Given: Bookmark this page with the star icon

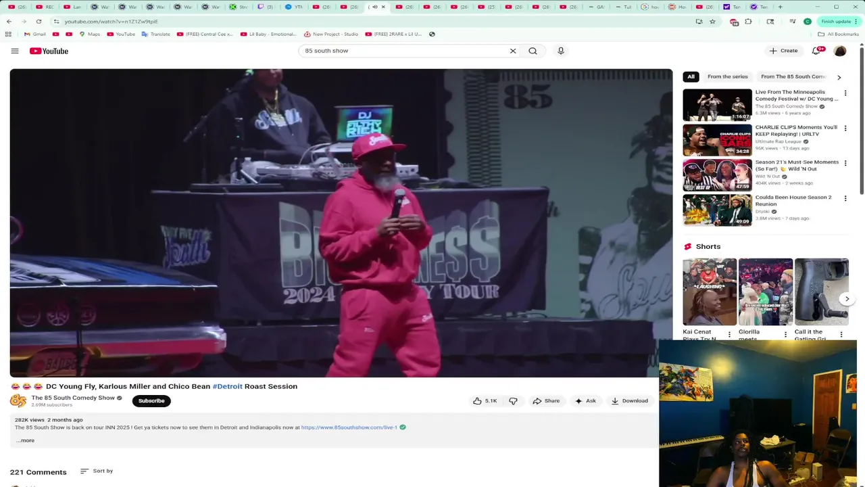Looking at the screenshot, I should [x=712, y=22].
